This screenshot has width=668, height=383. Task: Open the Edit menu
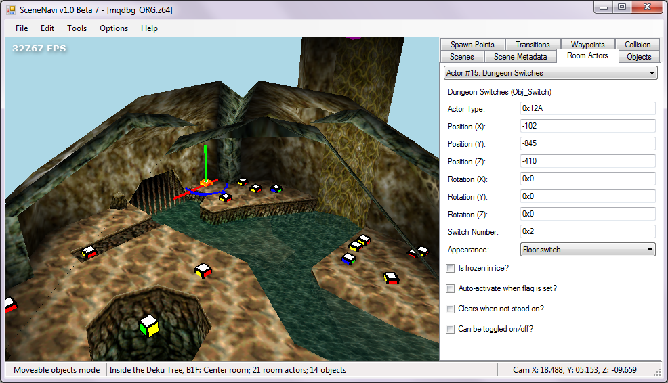(47, 28)
